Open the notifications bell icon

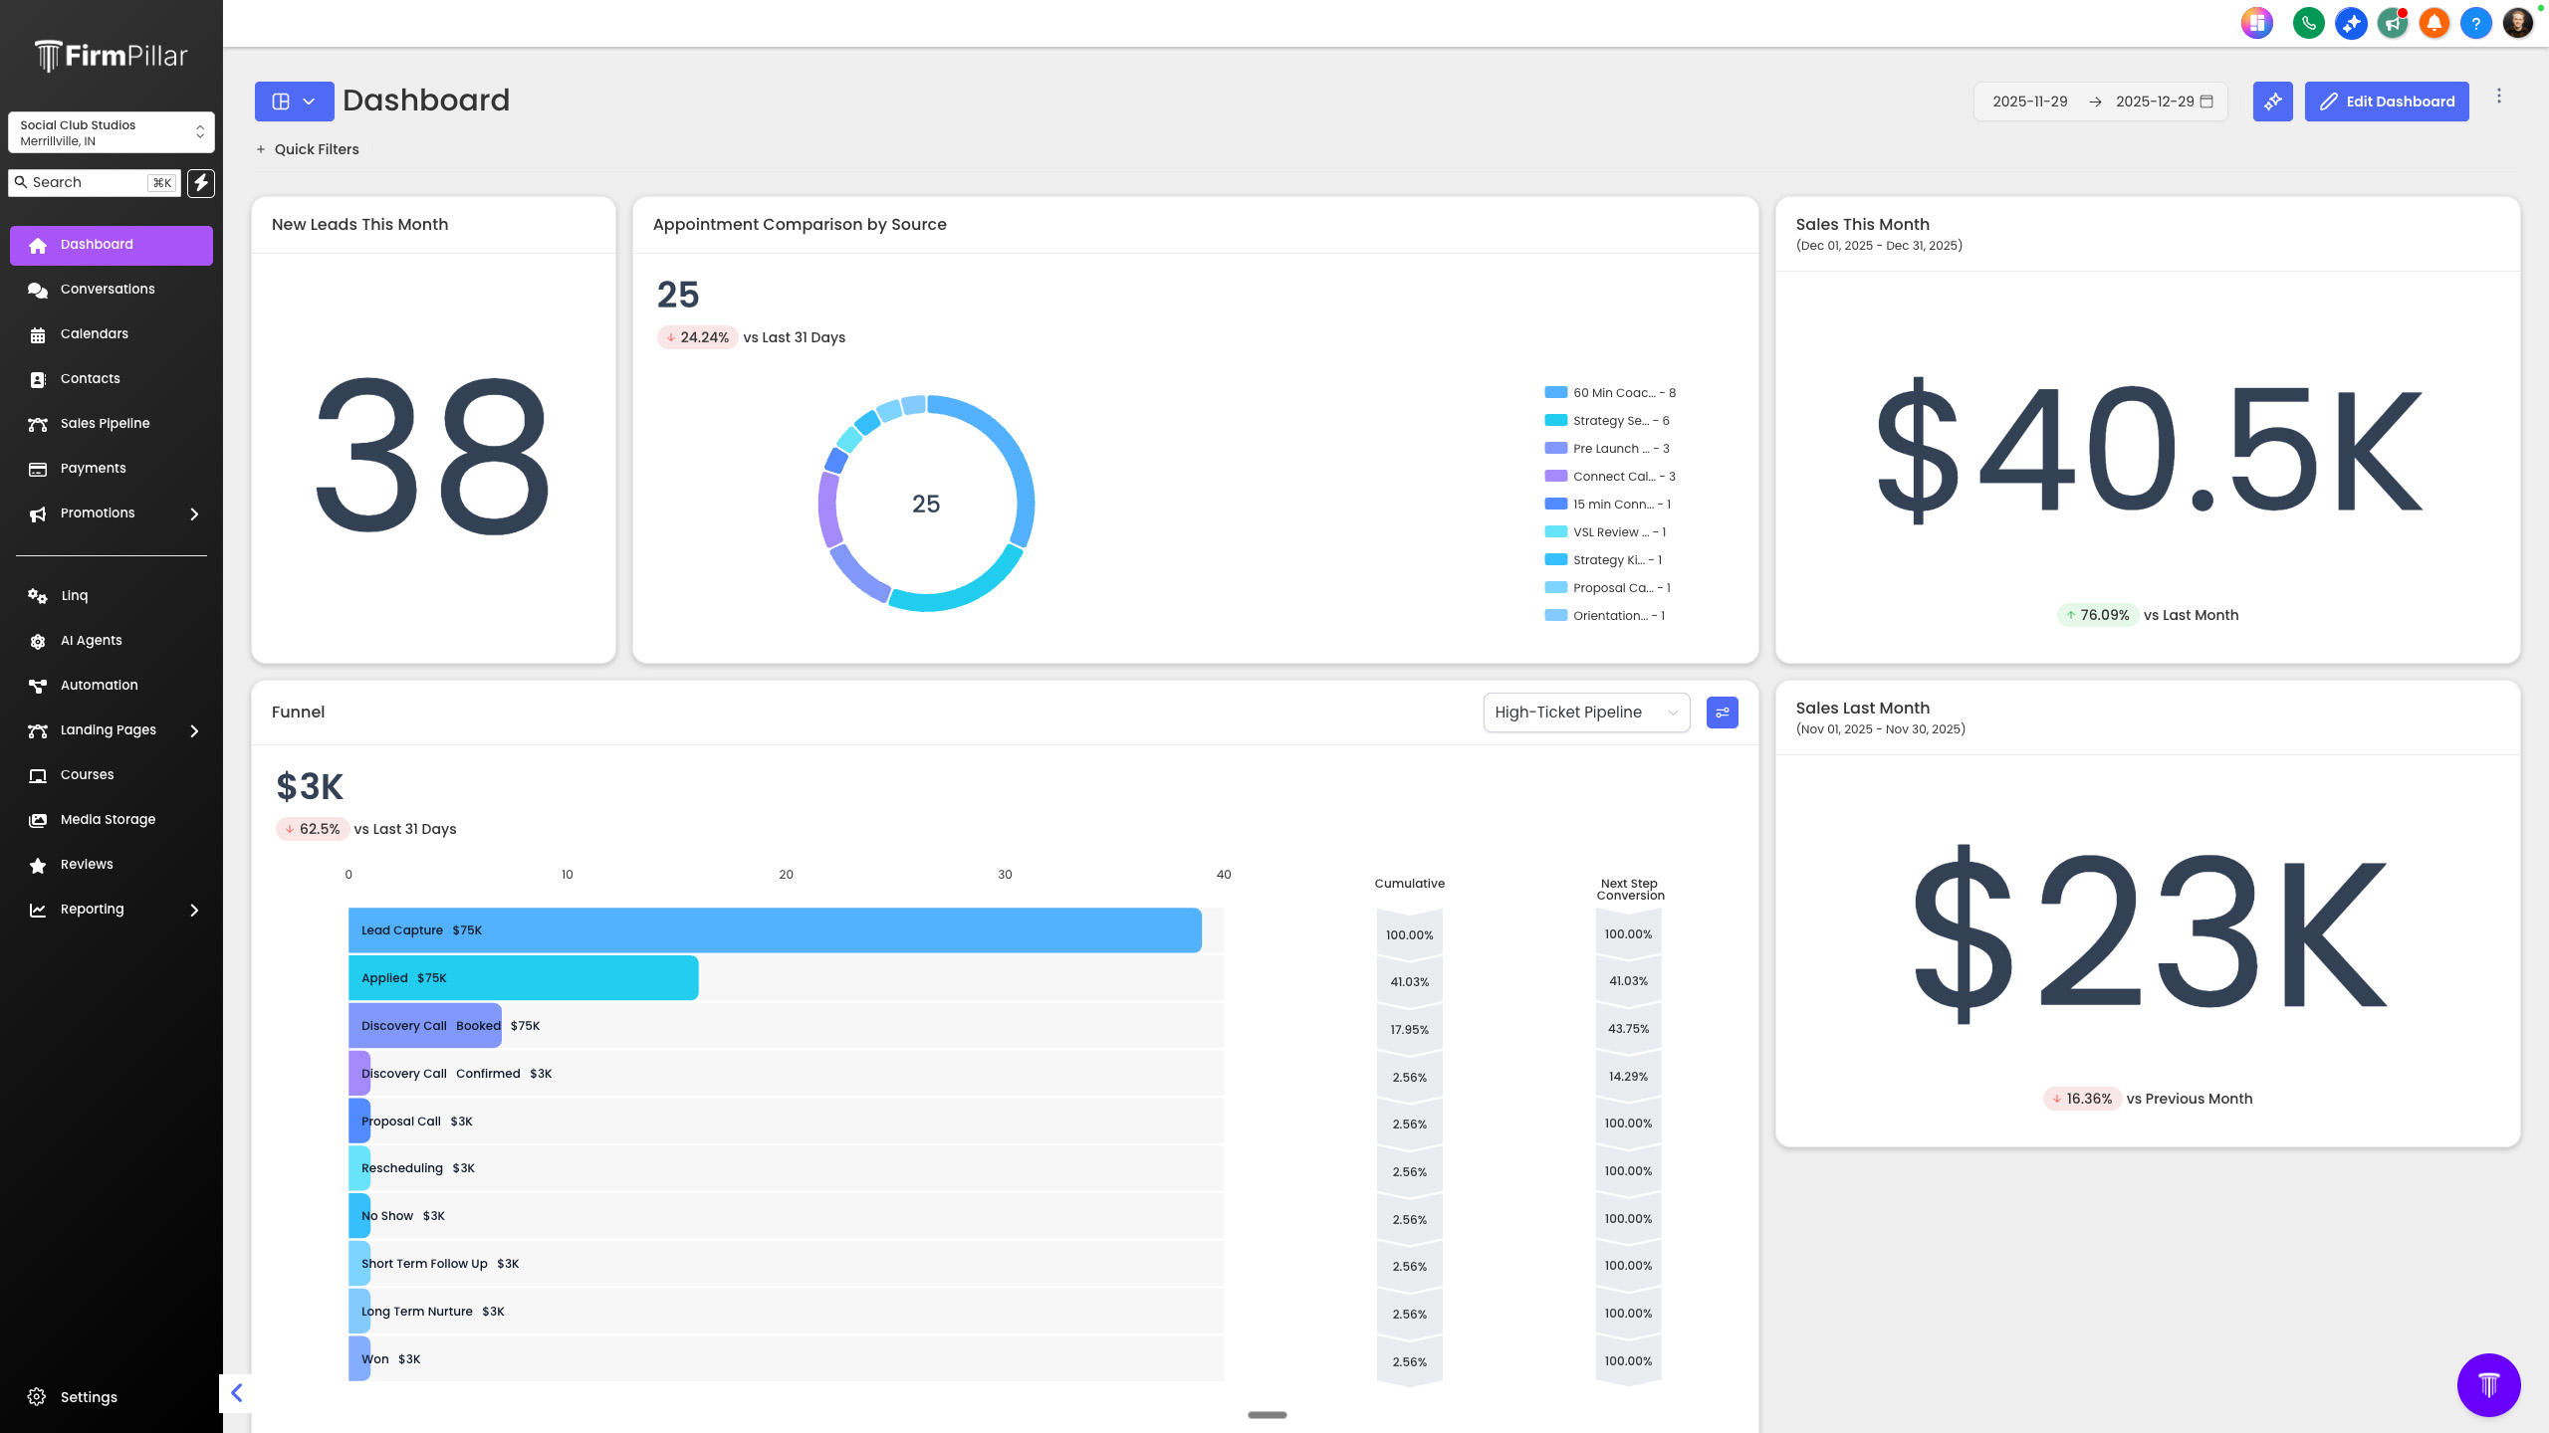[x=2433, y=22]
